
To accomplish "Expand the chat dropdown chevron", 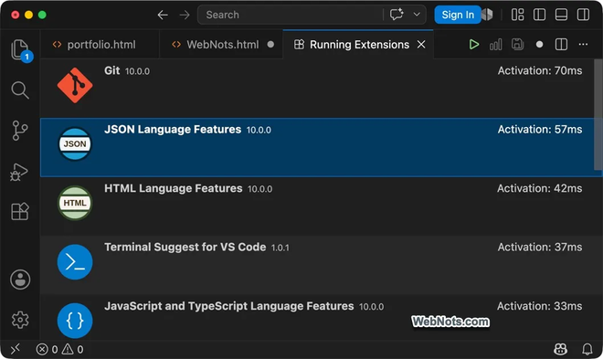I will [417, 15].
